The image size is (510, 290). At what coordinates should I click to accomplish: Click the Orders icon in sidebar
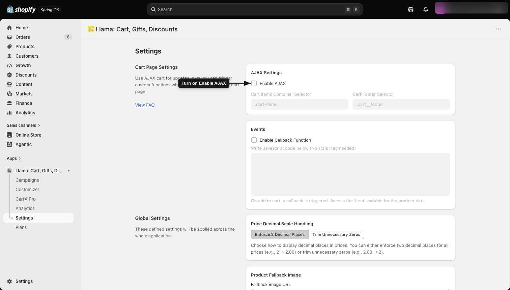tap(9, 37)
